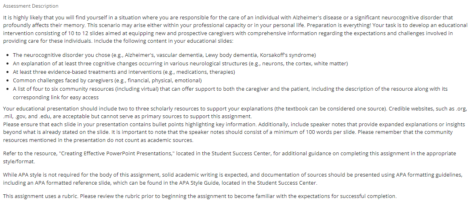
Task: Click the paragraph starting "This assignment uses a rubric"
Action: click(200, 196)
